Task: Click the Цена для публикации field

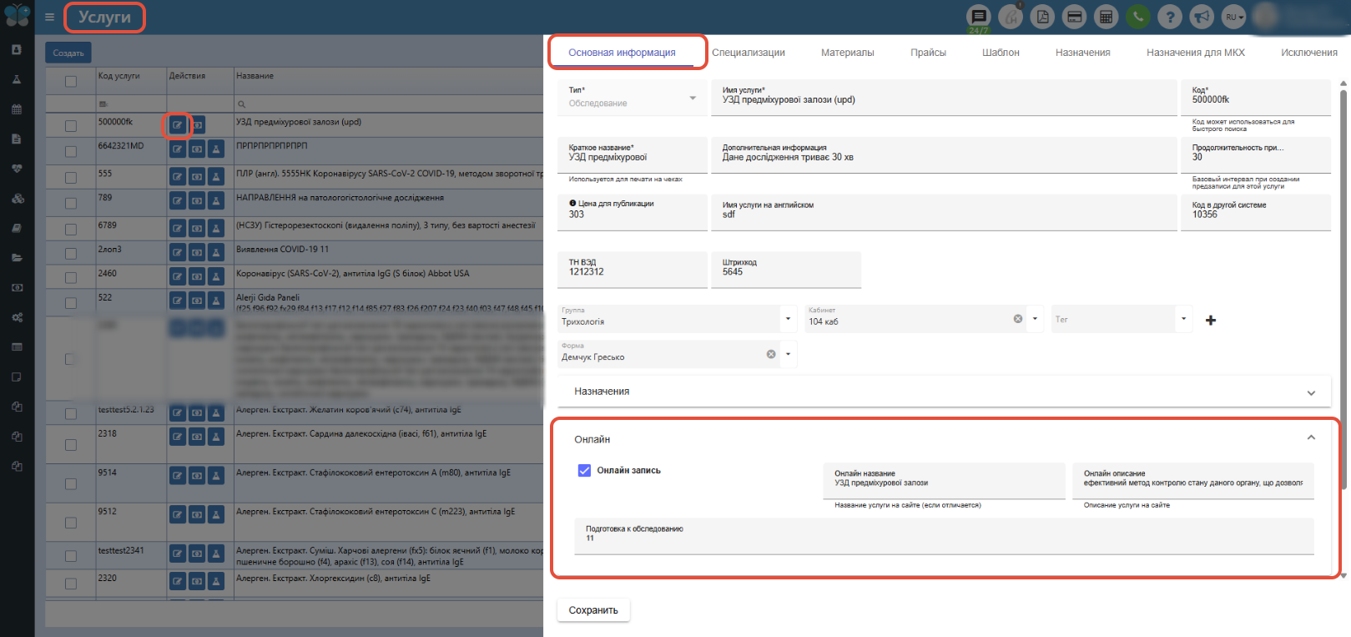Action: (633, 212)
